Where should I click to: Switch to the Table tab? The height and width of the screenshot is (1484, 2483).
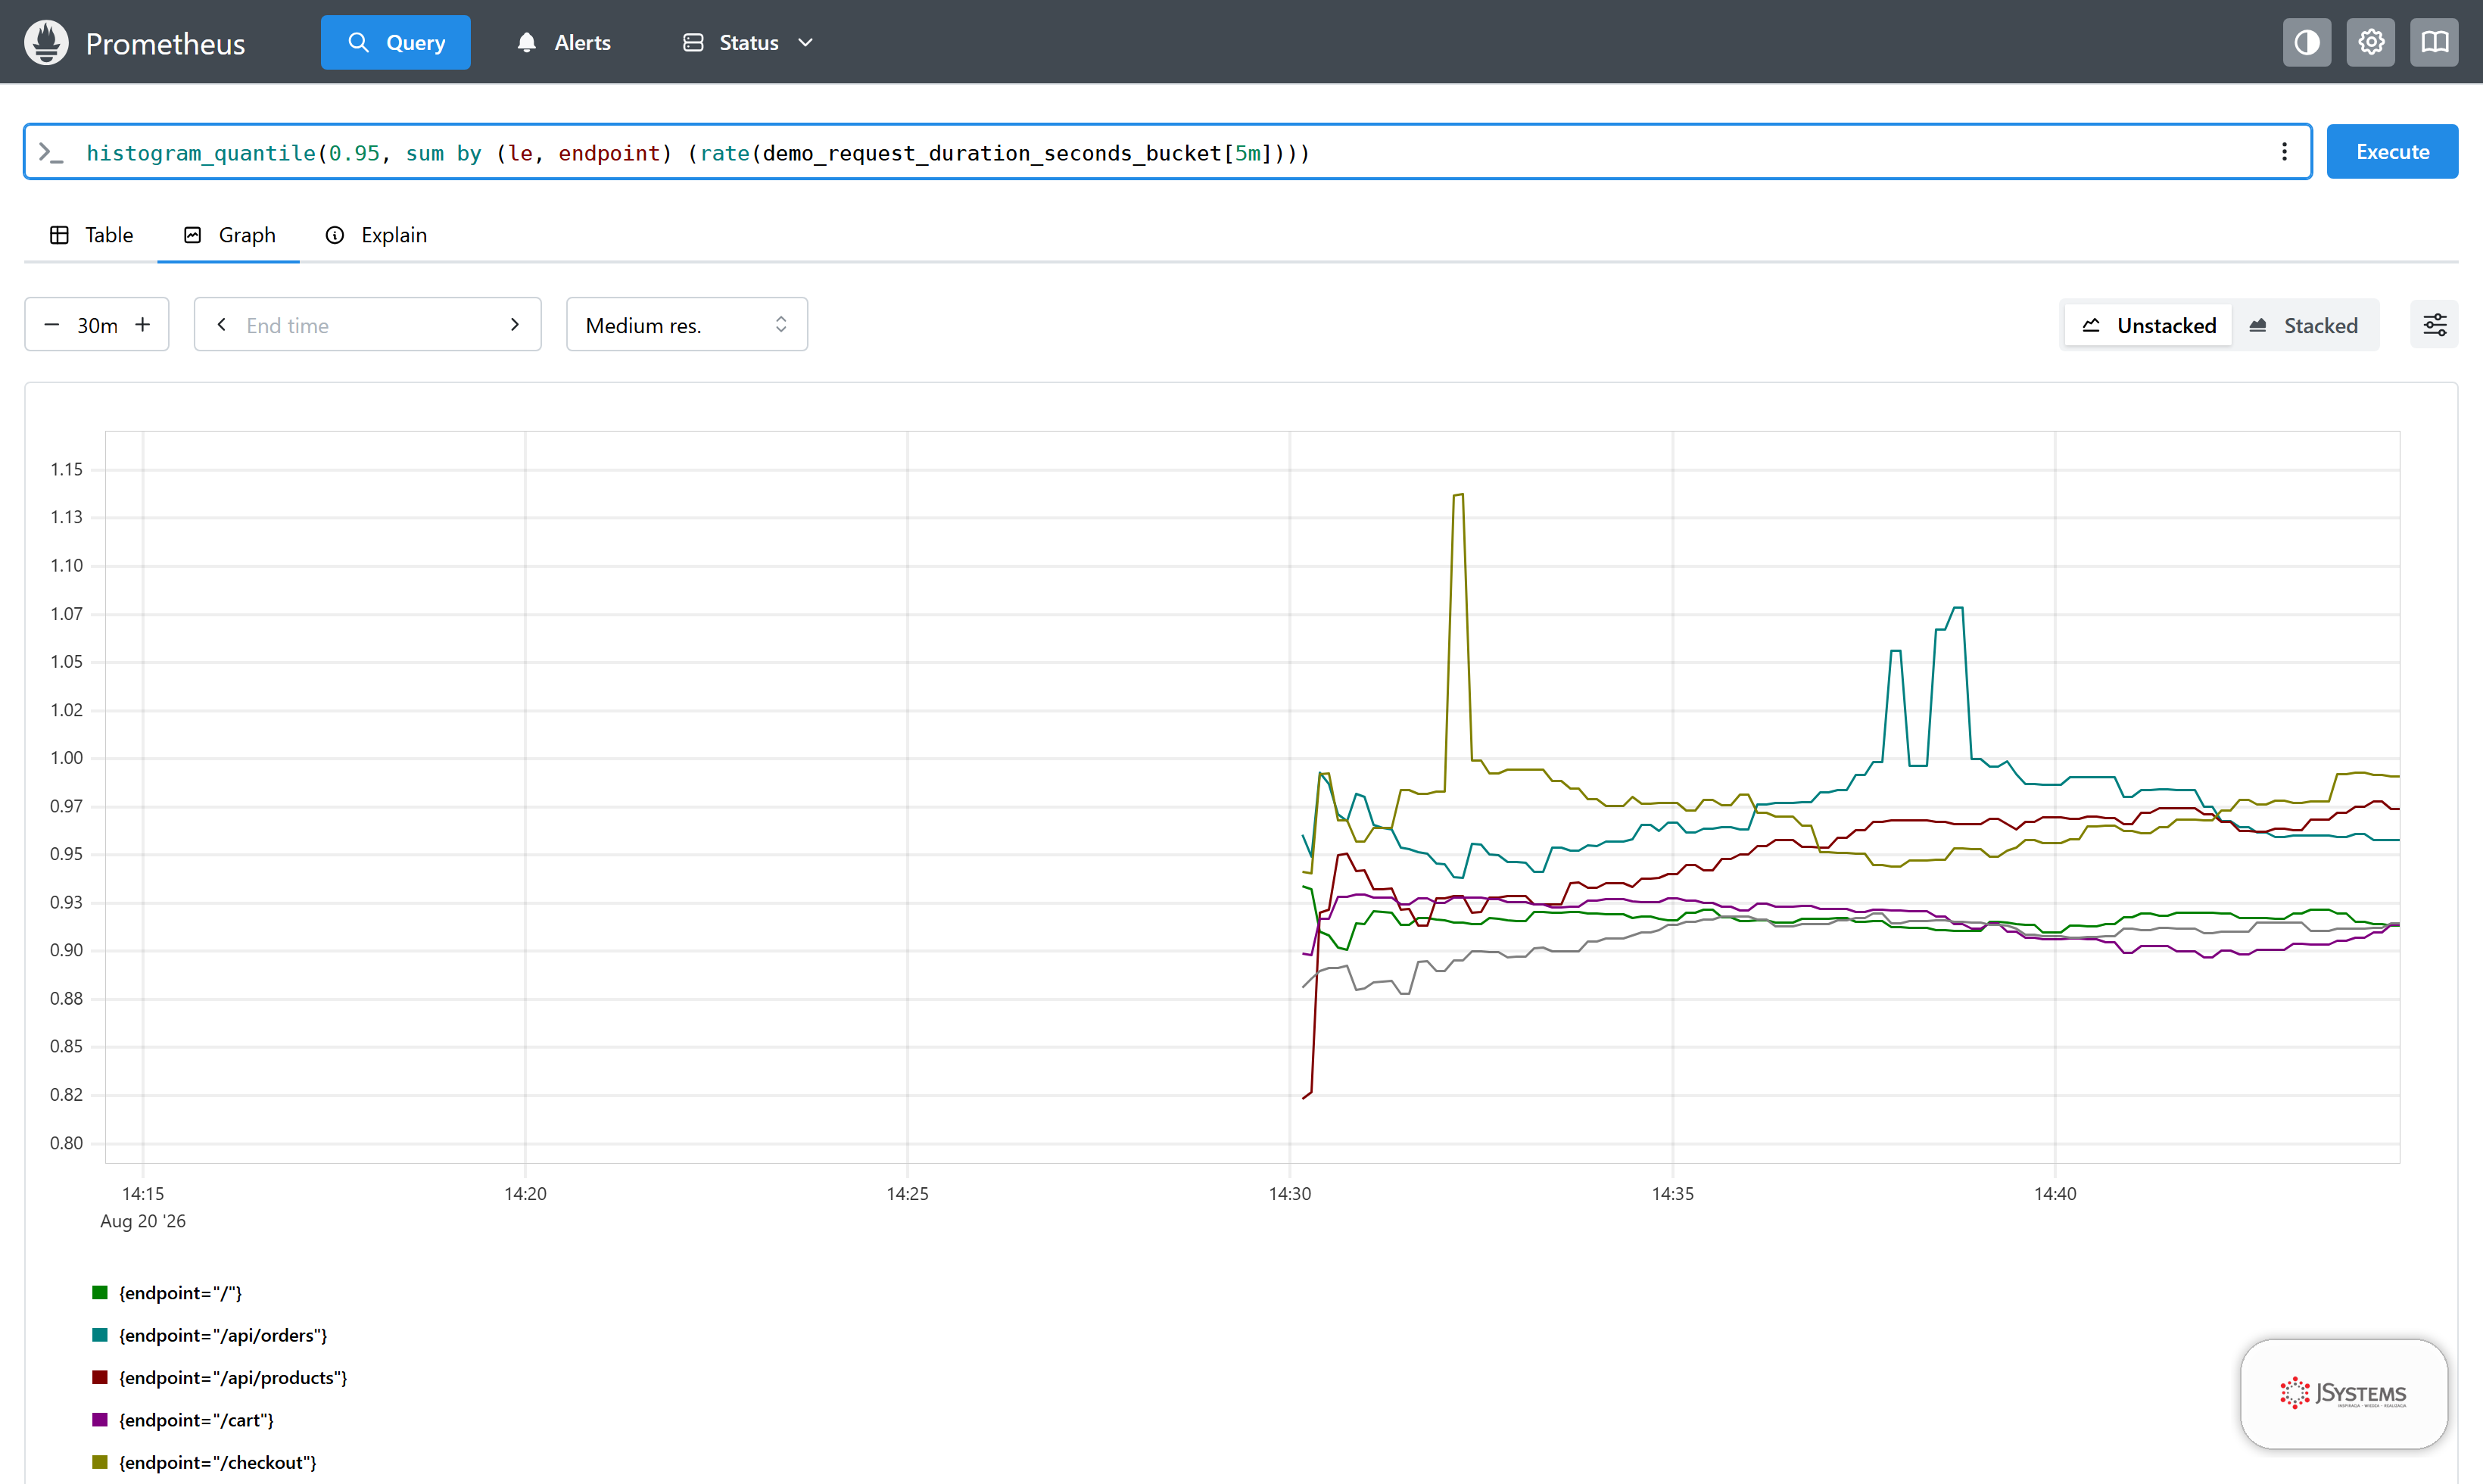(x=91, y=235)
